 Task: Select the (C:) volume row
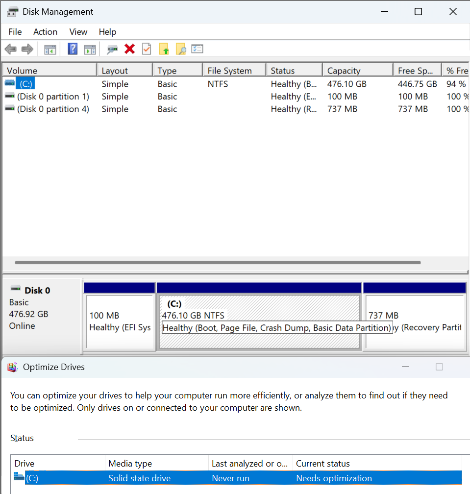236,84
